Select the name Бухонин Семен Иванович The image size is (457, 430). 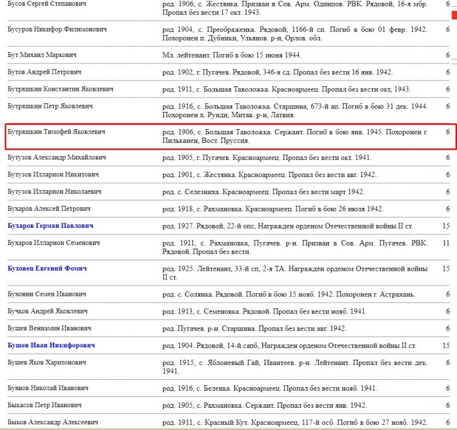click(47, 294)
